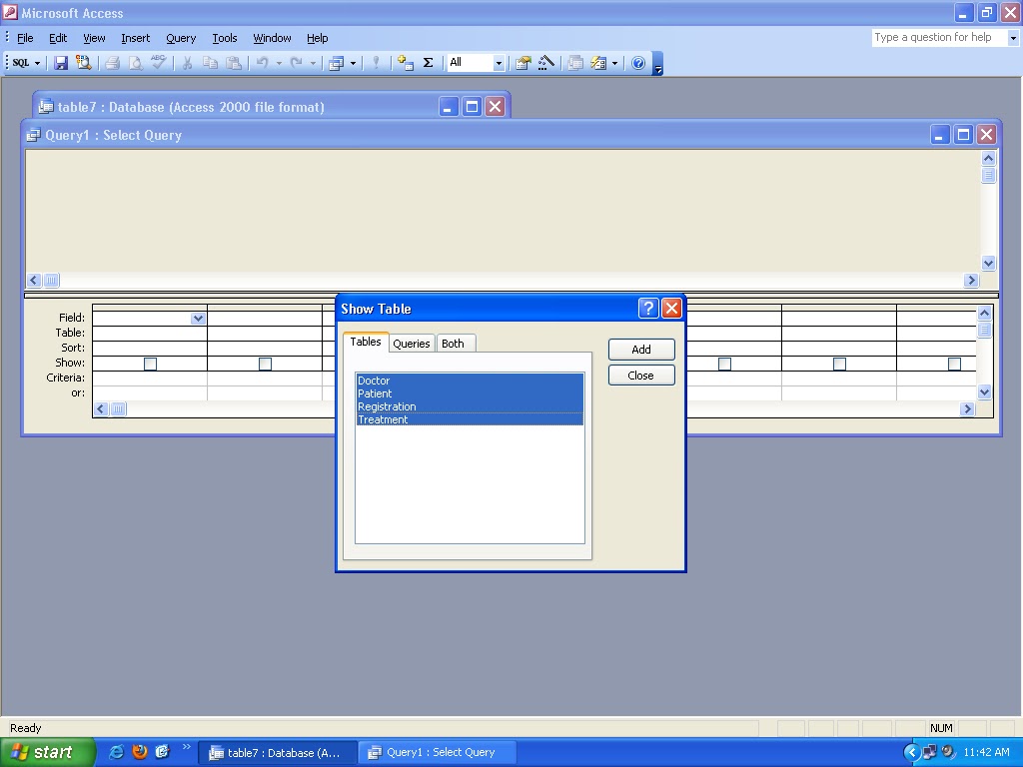Click Query1 Select Query taskbar button
The image size is (1023, 767).
tap(438, 753)
